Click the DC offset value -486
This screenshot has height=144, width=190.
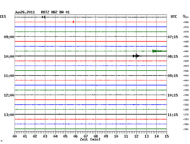(186, 22)
